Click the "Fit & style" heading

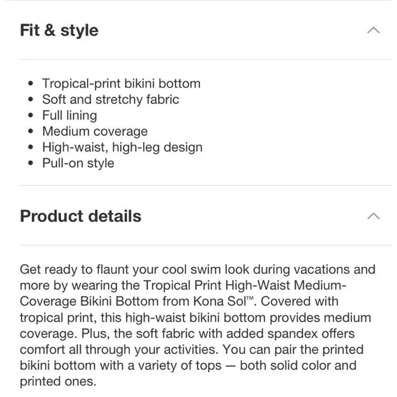(59, 31)
